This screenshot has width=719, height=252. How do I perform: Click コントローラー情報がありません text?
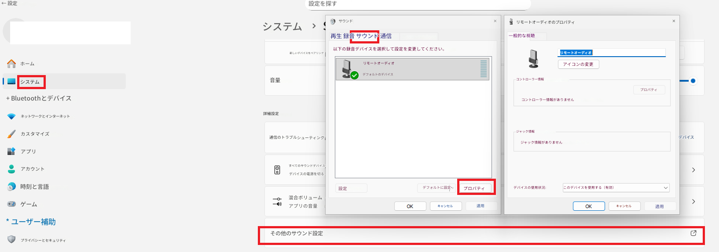(x=548, y=100)
